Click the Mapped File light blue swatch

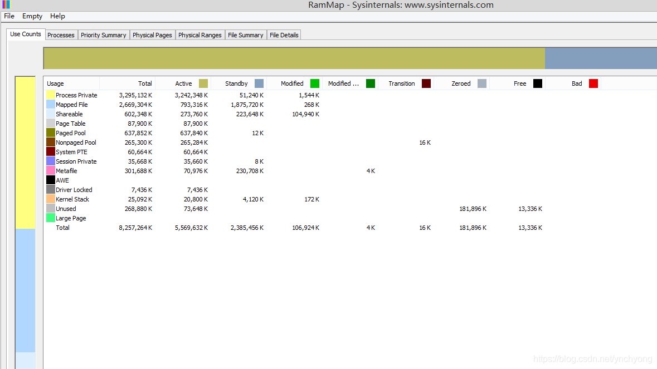coord(51,105)
